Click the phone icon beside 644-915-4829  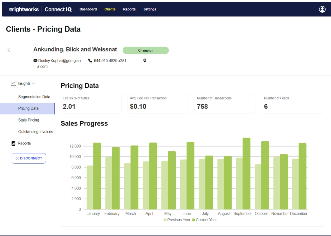coord(90,60)
